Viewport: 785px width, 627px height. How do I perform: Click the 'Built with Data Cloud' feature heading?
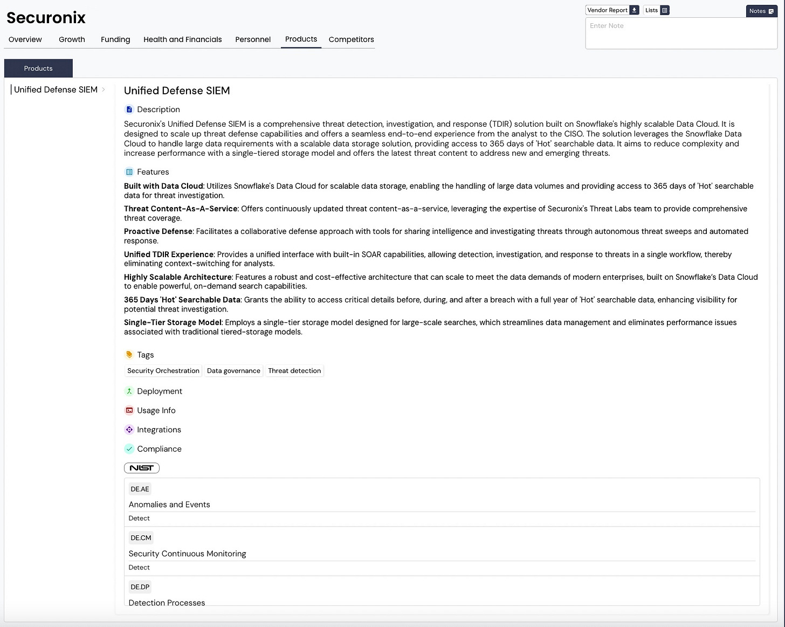click(163, 186)
